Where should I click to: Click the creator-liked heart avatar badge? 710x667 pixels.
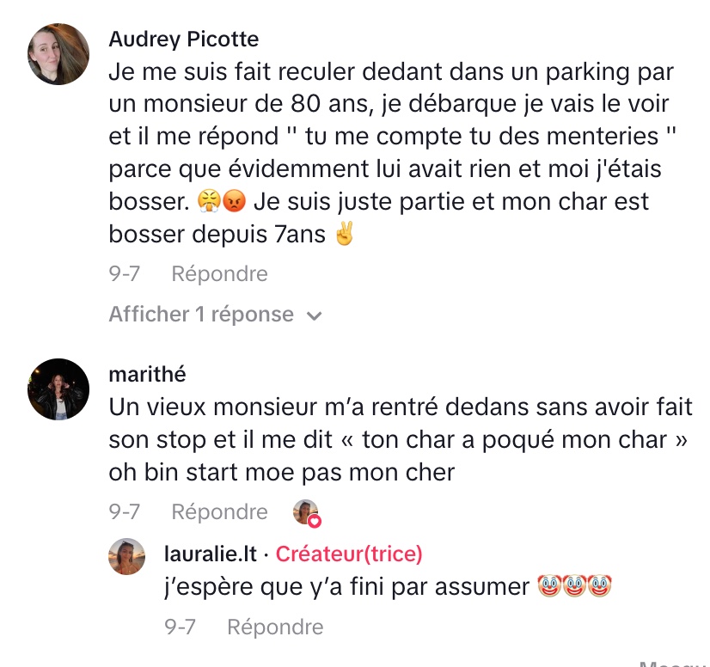306,512
